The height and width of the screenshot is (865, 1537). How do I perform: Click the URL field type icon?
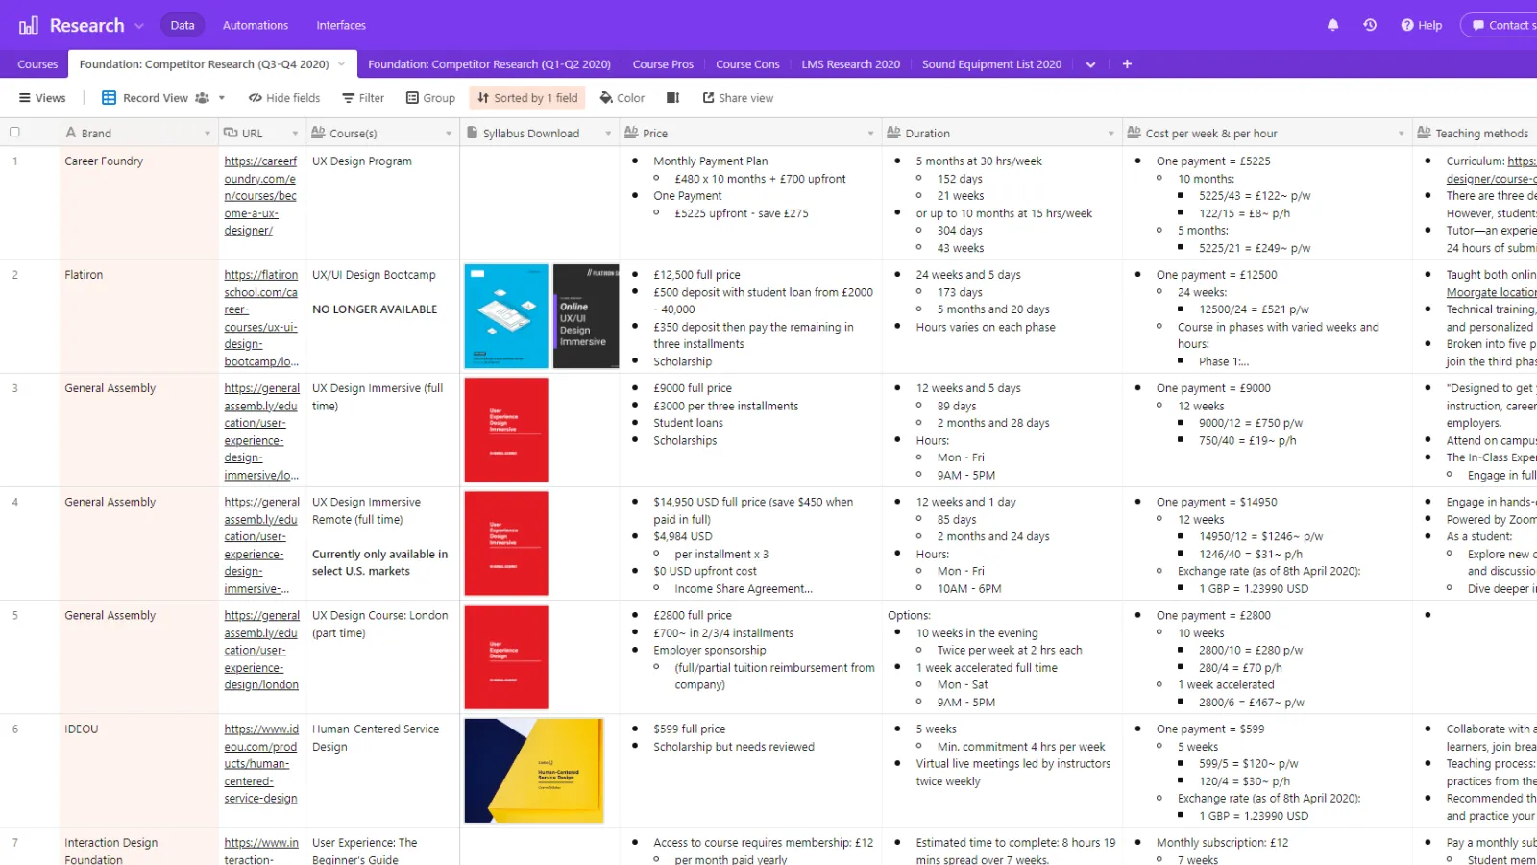(231, 133)
